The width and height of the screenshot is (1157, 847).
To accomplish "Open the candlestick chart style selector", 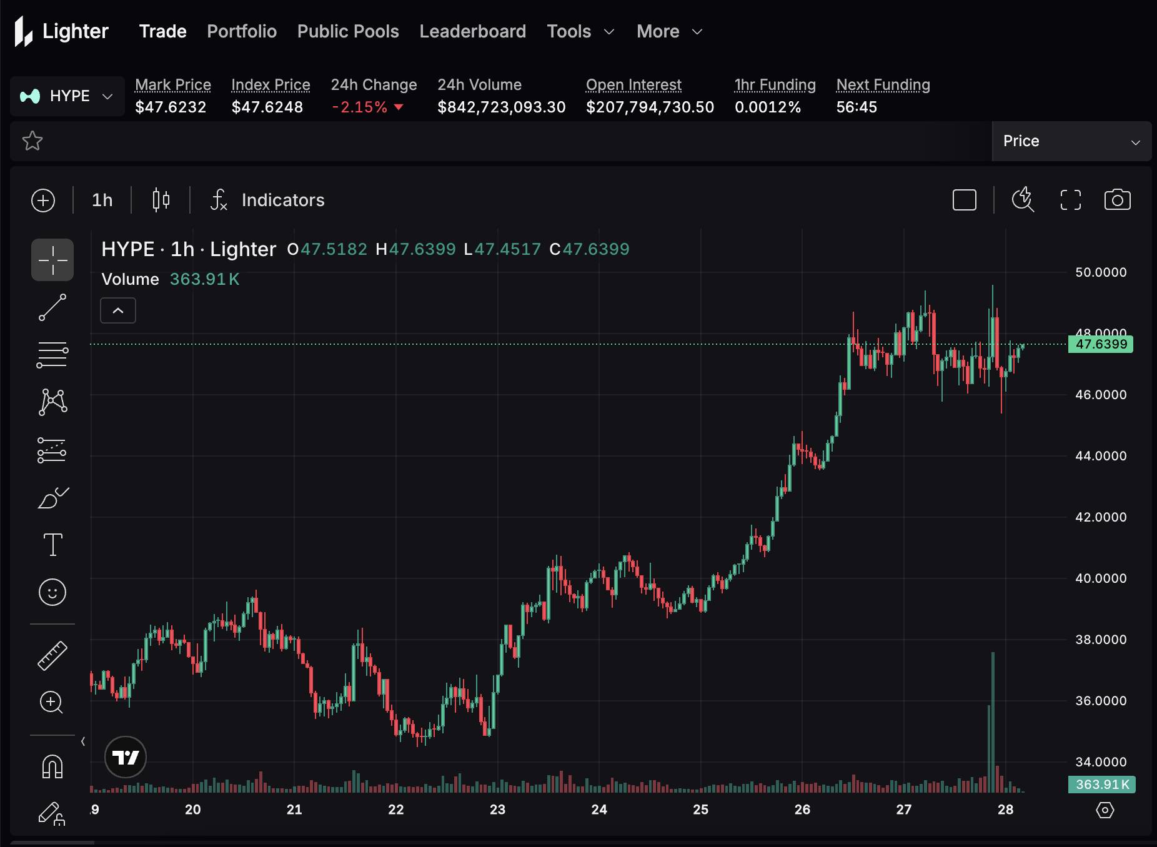I will [161, 200].
